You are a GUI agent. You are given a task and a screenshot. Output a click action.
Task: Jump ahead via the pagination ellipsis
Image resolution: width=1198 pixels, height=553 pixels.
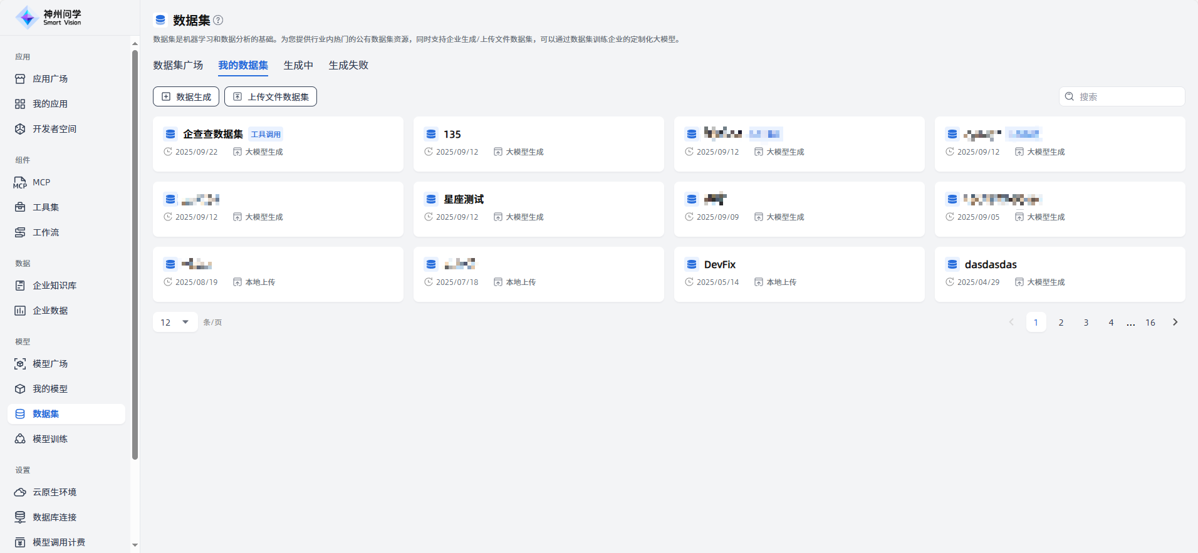tap(1130, 323)
